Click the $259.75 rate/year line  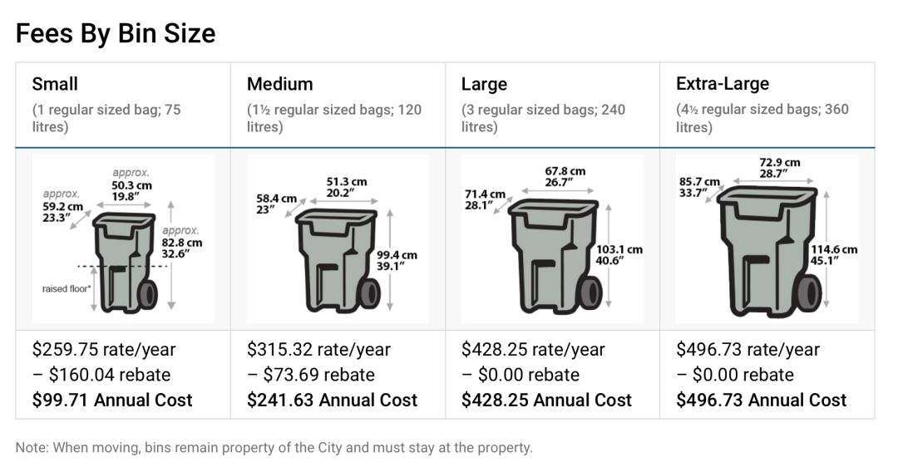104,349
